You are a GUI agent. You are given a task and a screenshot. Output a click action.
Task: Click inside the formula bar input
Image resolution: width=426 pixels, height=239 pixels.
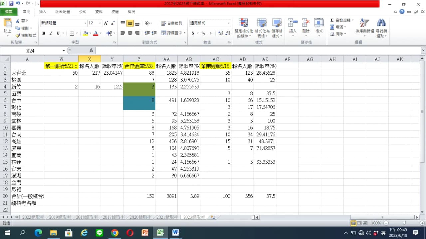(x=258, y=50)
